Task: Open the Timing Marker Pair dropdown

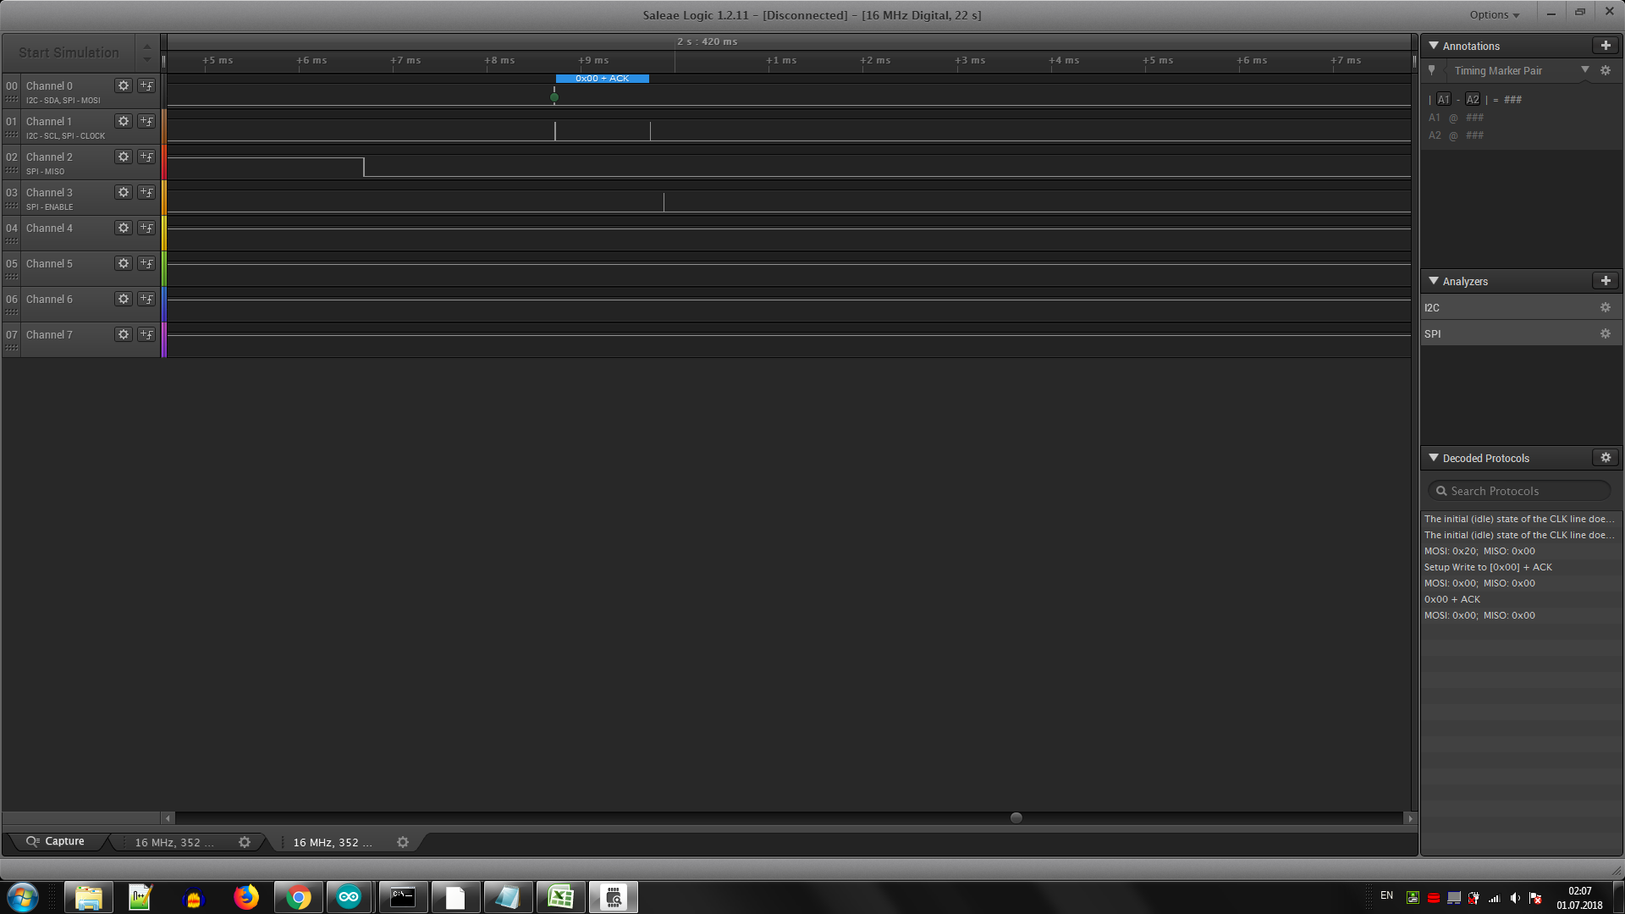Action: click(x=1584, y=70)
